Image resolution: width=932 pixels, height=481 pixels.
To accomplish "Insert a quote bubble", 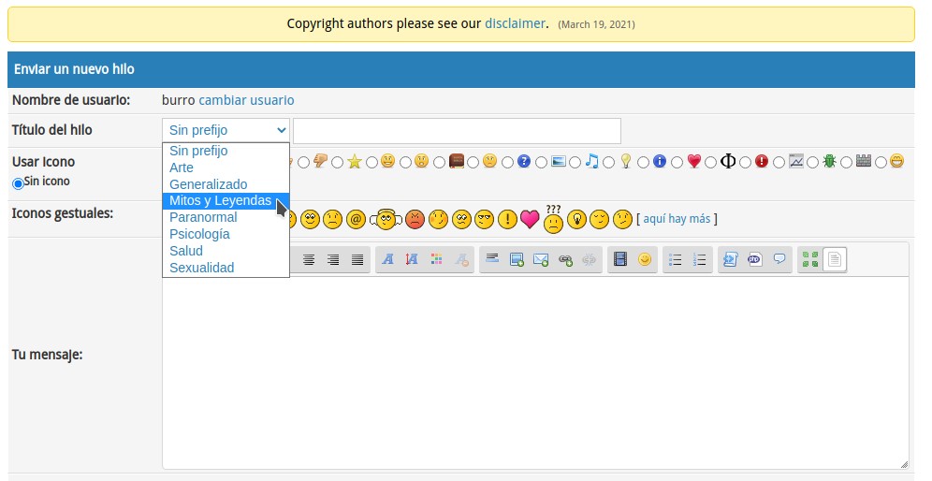I will pos(779,259).
